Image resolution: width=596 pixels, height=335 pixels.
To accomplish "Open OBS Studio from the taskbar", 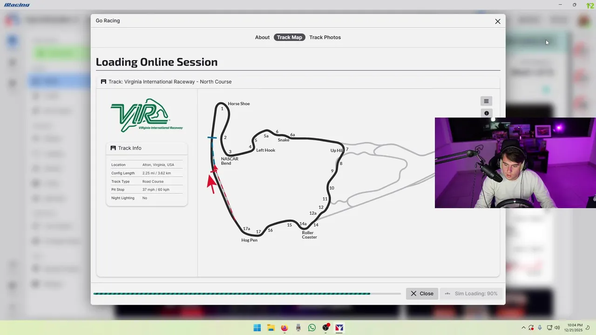I will [x=325, y=328].
